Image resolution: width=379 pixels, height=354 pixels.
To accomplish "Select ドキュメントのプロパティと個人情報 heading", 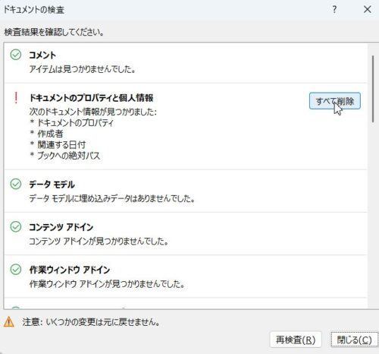I will 91,98.
